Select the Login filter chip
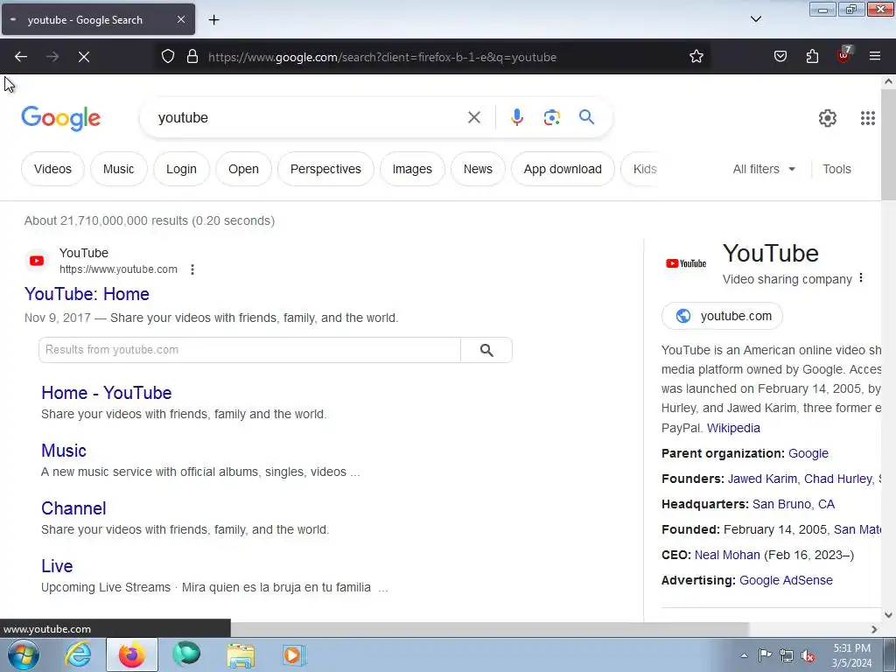Screen dimensions: 896x672 [x=181, y=169]
